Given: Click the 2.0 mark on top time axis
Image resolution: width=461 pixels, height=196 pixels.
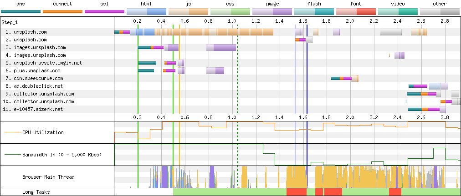Looking at the screenshot, I should click(x=350, y=21).
